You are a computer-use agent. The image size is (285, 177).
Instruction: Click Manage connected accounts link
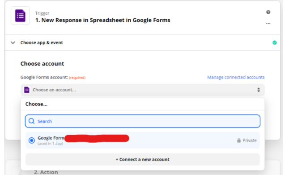pos(236,78)
